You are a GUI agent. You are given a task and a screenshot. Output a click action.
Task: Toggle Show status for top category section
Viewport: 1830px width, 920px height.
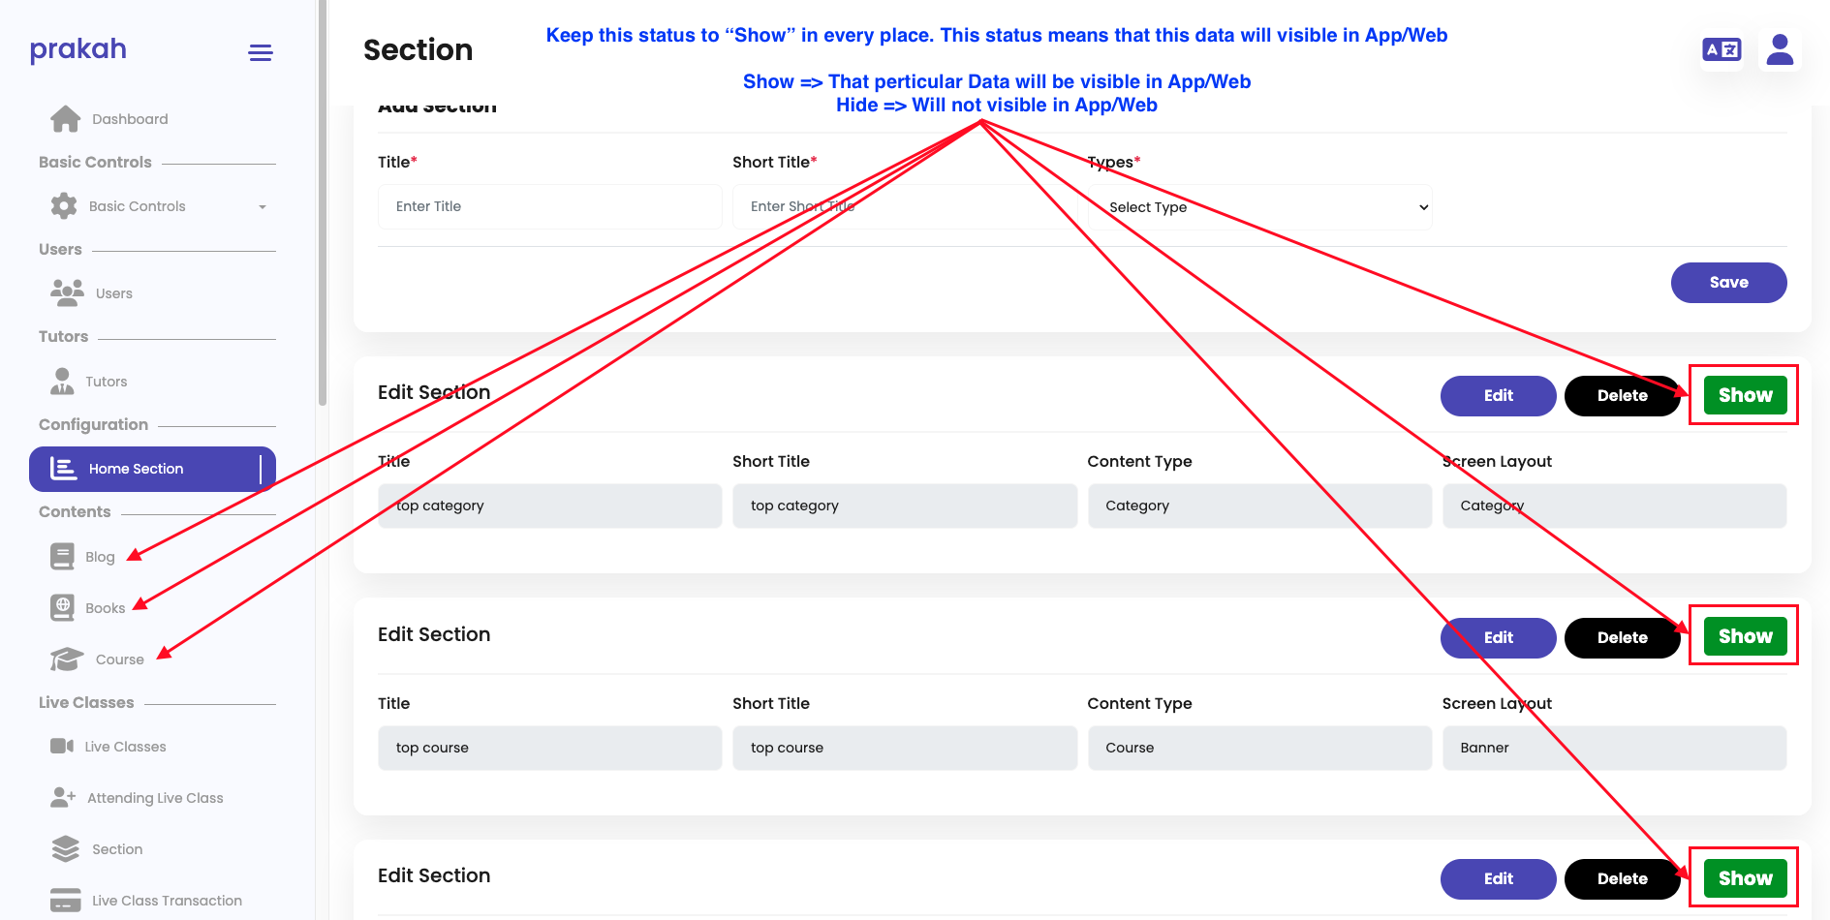1745,395
